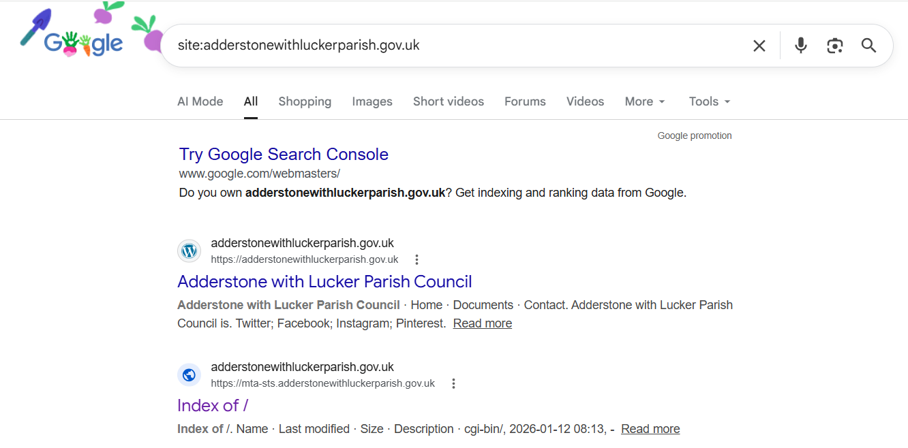Image resolution: width=908 pixels, height=448 pixels.
Task: Click site name above Index of title
Action: [x=303, y=367]
